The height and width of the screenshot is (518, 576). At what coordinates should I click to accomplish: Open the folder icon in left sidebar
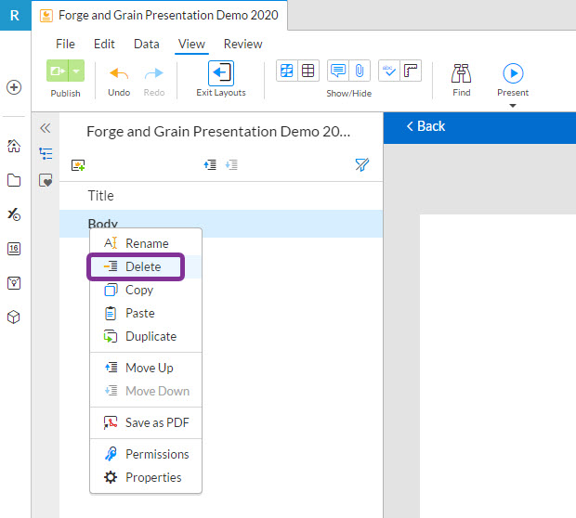(14, 180)
